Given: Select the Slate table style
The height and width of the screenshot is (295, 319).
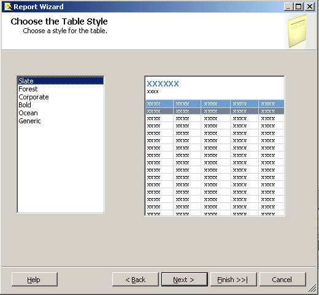Looking at the screenshot, I should coord(61,81).
